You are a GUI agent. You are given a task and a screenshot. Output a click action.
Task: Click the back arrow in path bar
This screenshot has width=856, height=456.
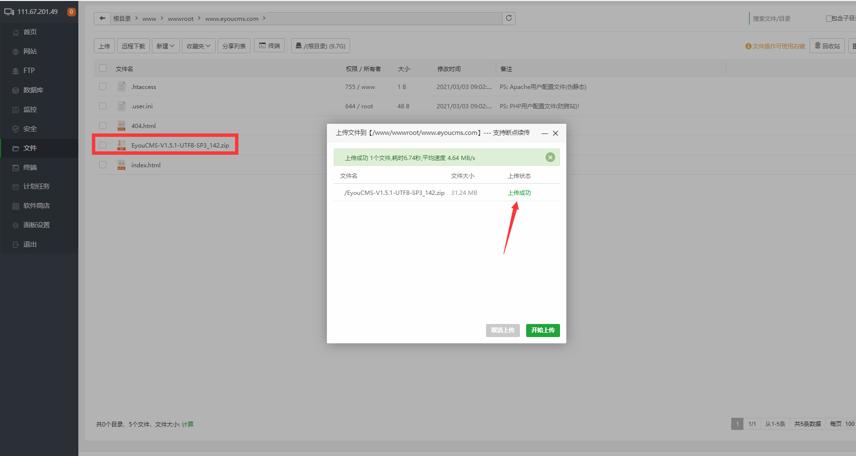[102, 18]
